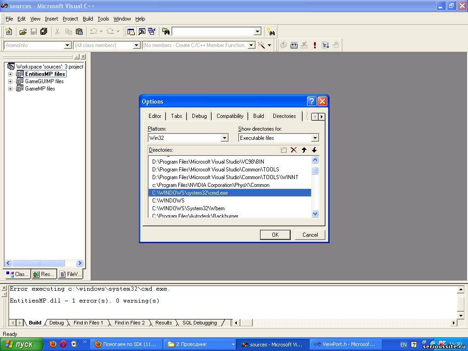Viewport: 468px width, 351px height.
Task: Click the Delete directory red X icon
Action: [x=294, y=150]
